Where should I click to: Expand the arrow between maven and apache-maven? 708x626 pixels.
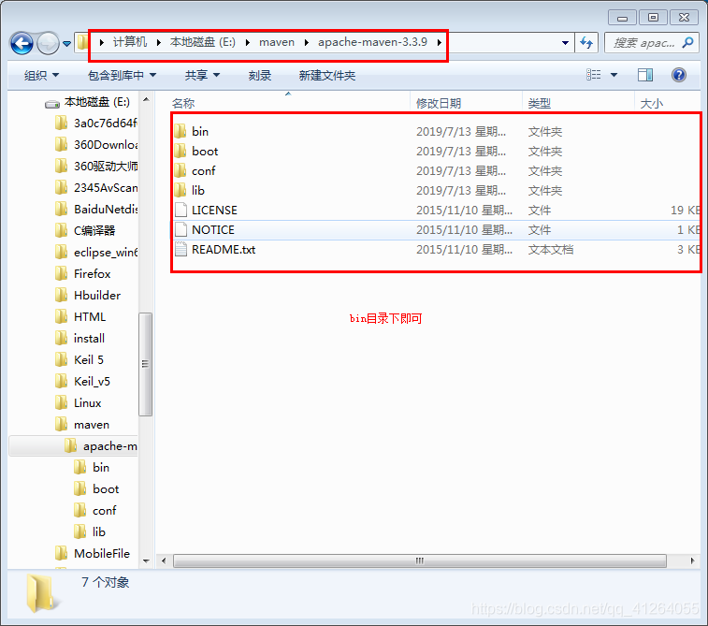(x=307, y=42)
